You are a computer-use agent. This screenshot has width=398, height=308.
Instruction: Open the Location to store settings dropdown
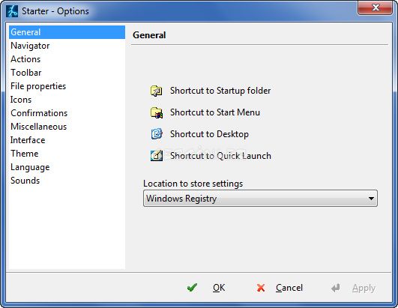click(260, 199)
